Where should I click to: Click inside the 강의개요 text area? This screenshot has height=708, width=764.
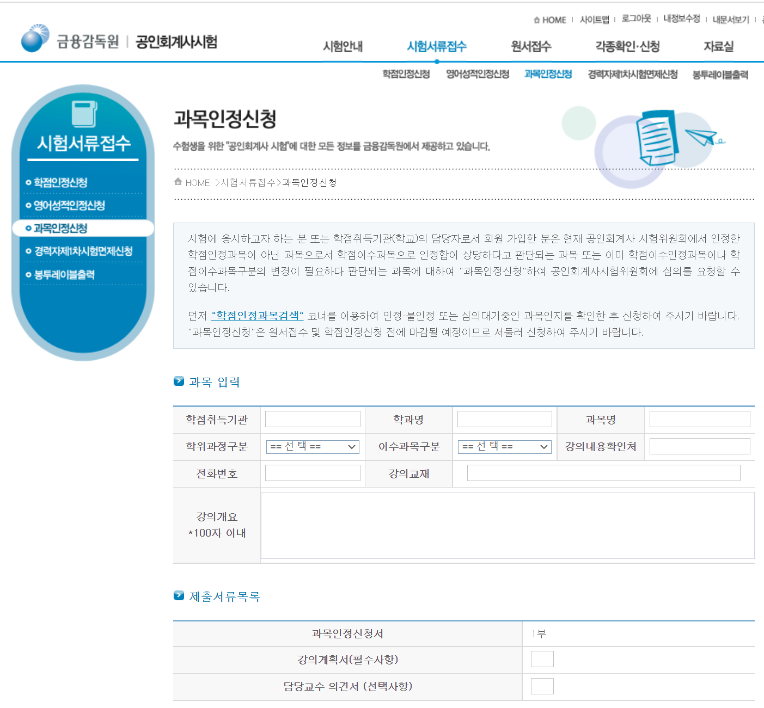508,526
